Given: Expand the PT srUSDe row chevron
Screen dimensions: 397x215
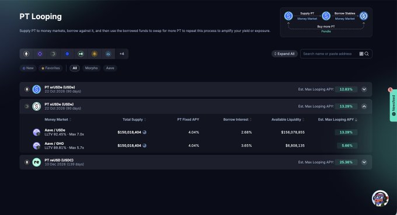Looking at the screenshot, I should click(364, 89).
